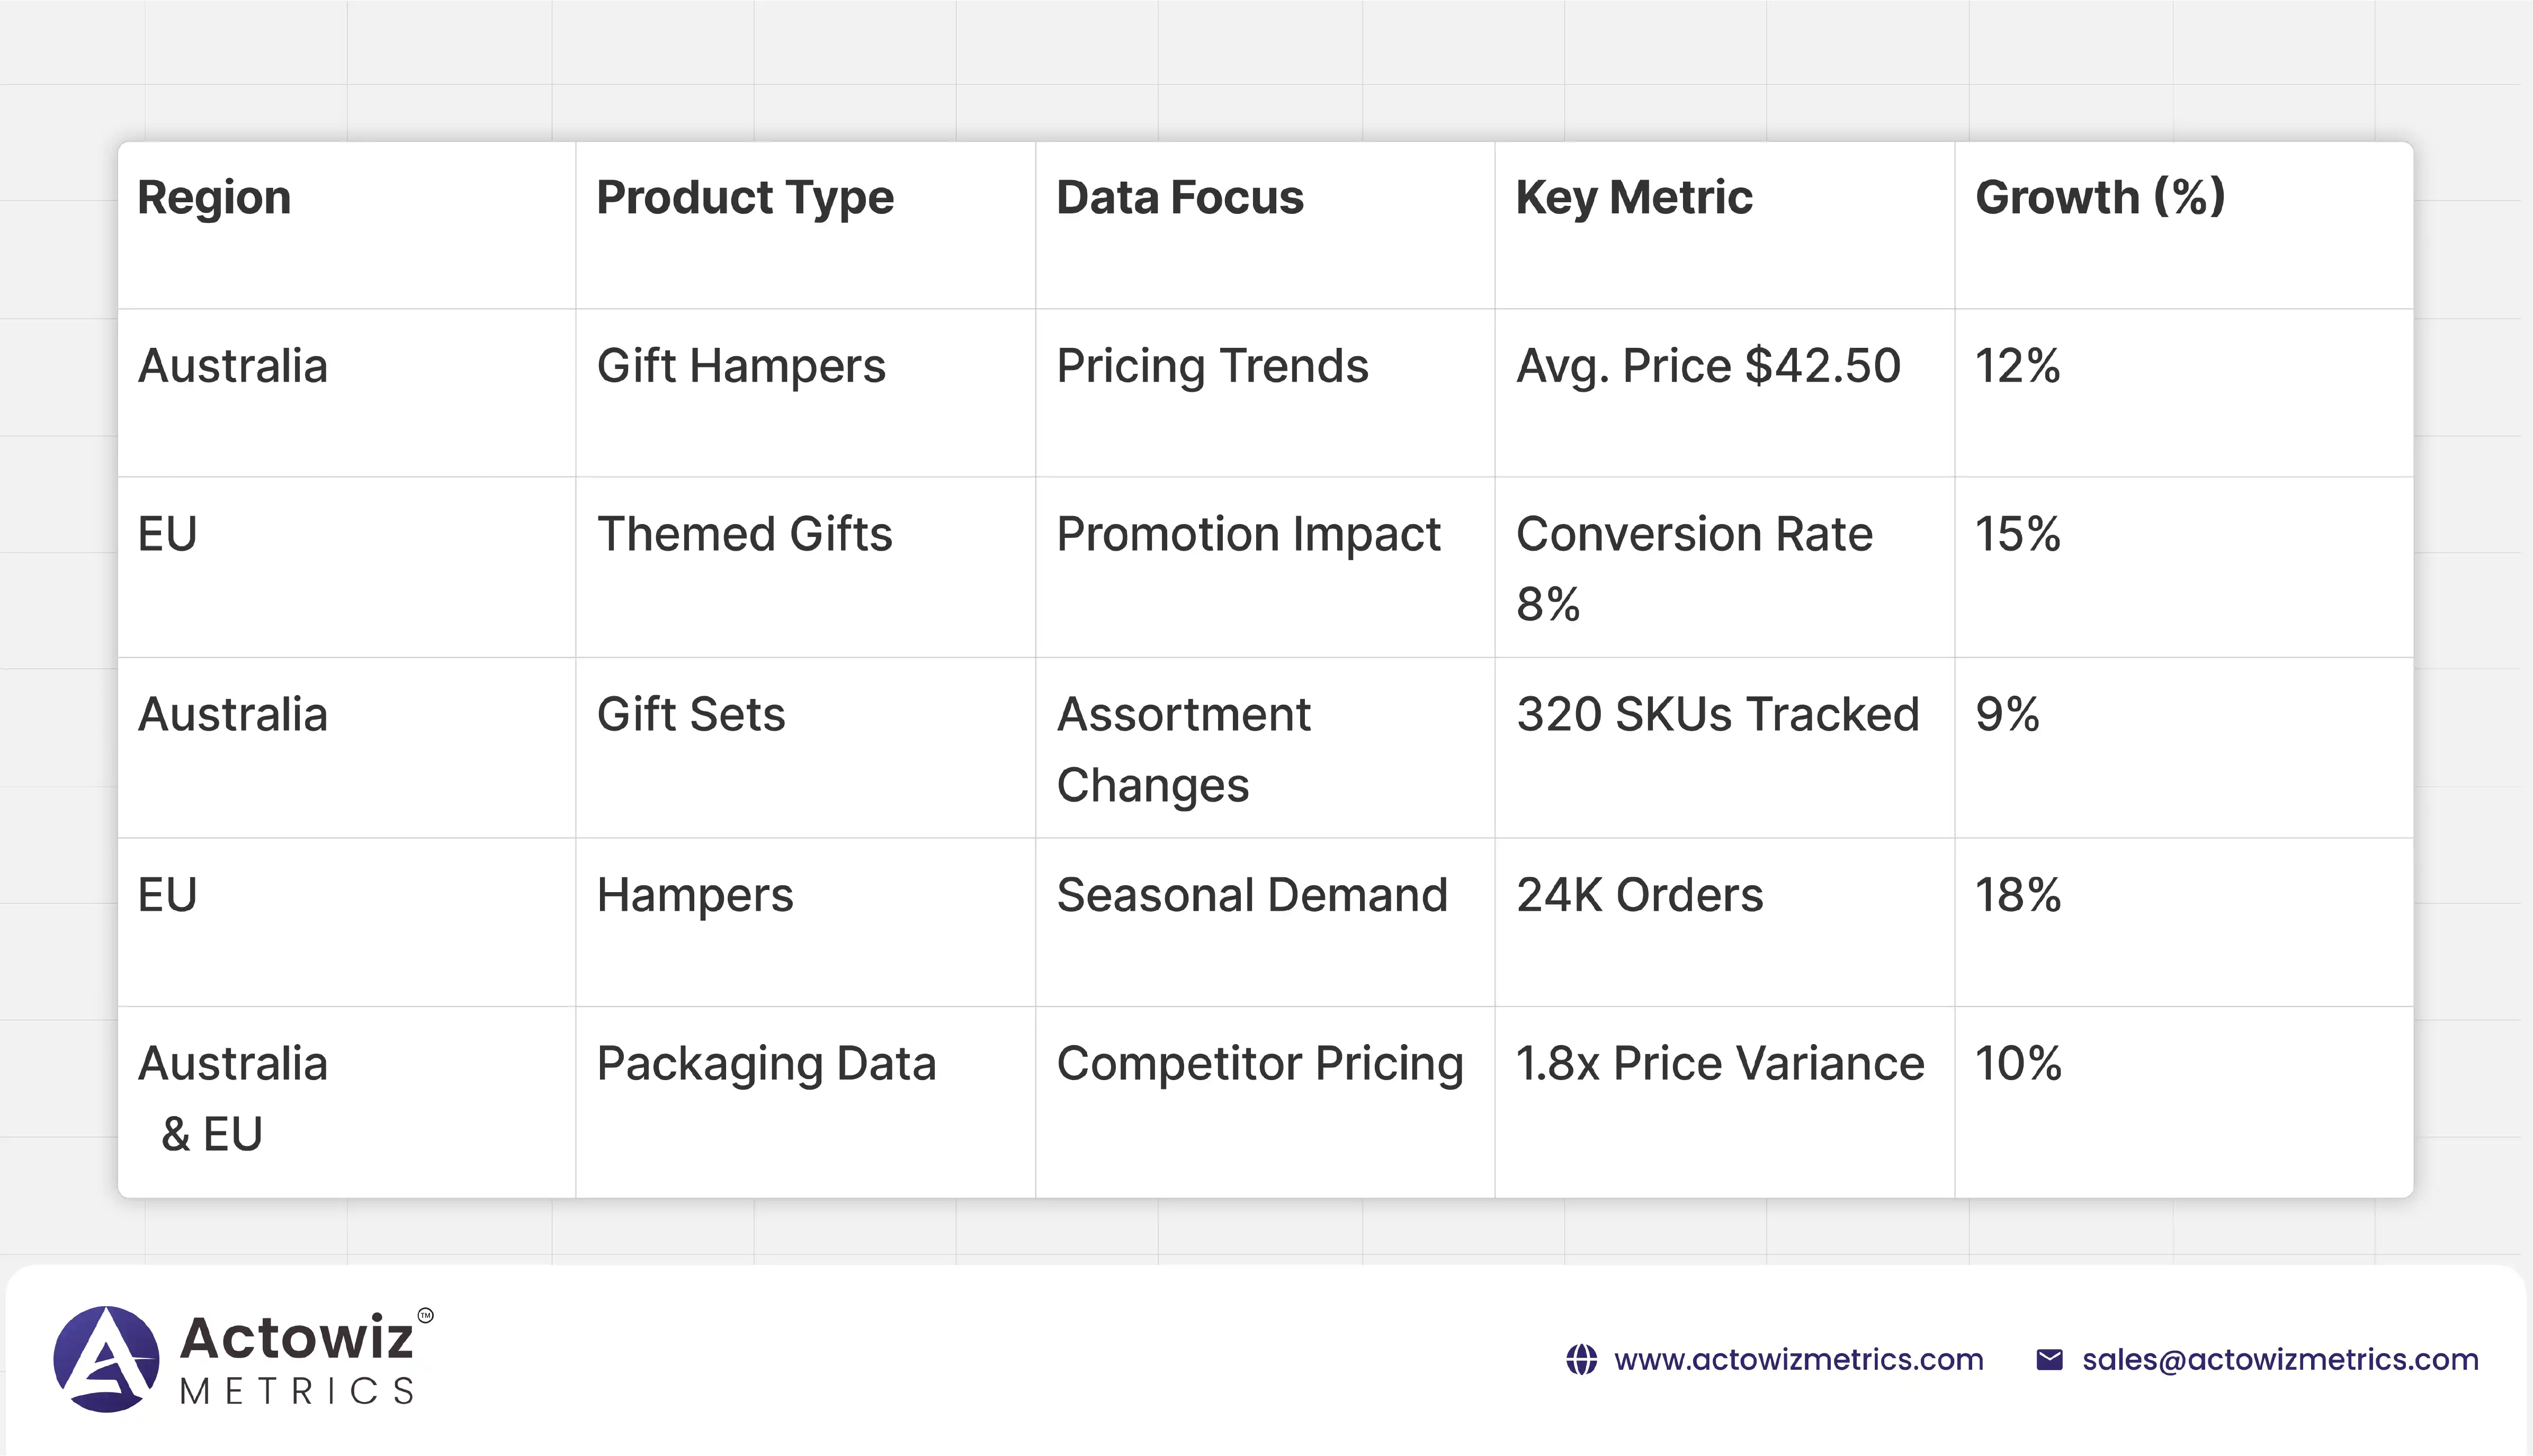
Task: Click the Actowiz Metrics logo icon
Action: coord(106,1359)
